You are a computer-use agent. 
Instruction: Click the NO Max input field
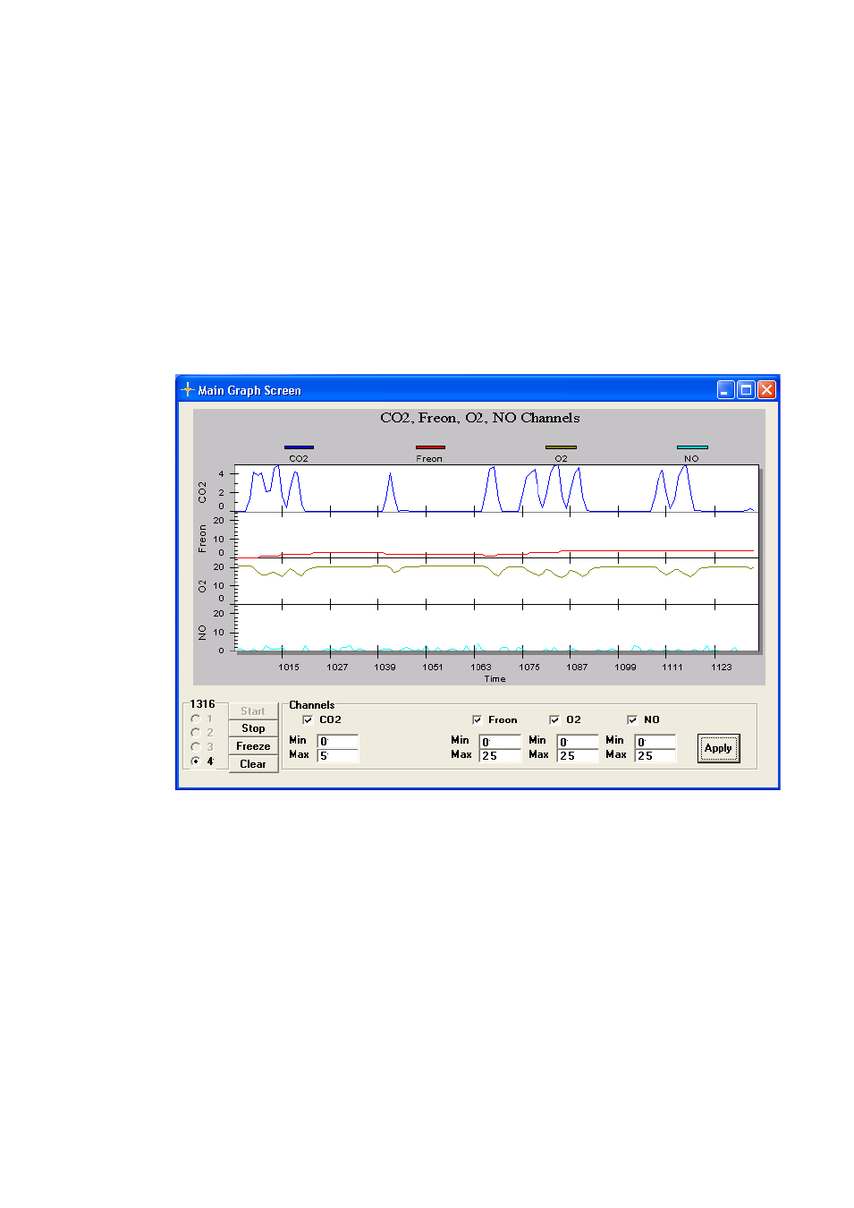point(655,755)
